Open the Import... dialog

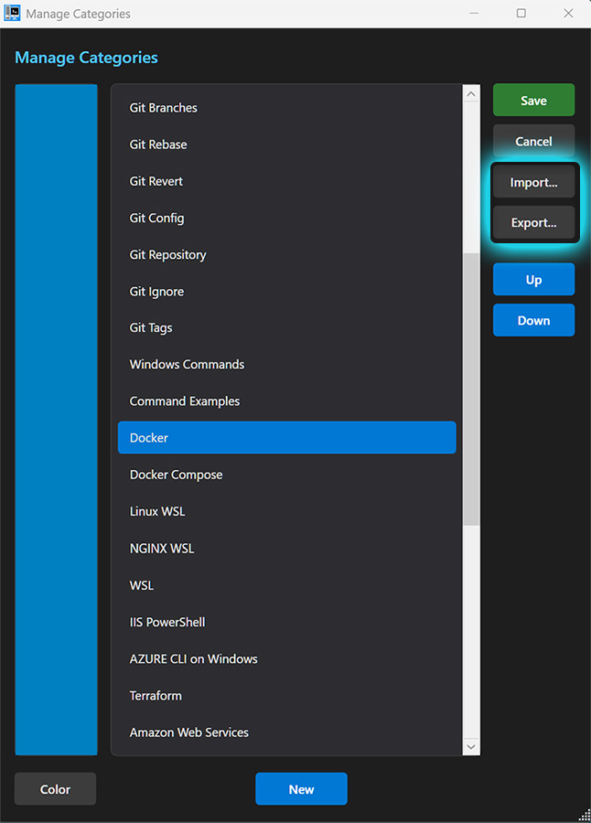tap(533, 183)
